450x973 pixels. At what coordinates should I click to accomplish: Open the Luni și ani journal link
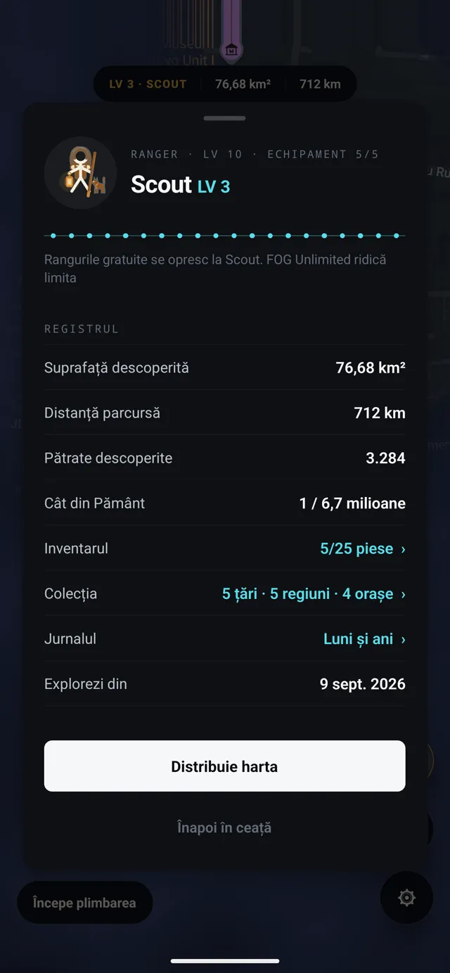pyautogui.click(x=358, y=639)
